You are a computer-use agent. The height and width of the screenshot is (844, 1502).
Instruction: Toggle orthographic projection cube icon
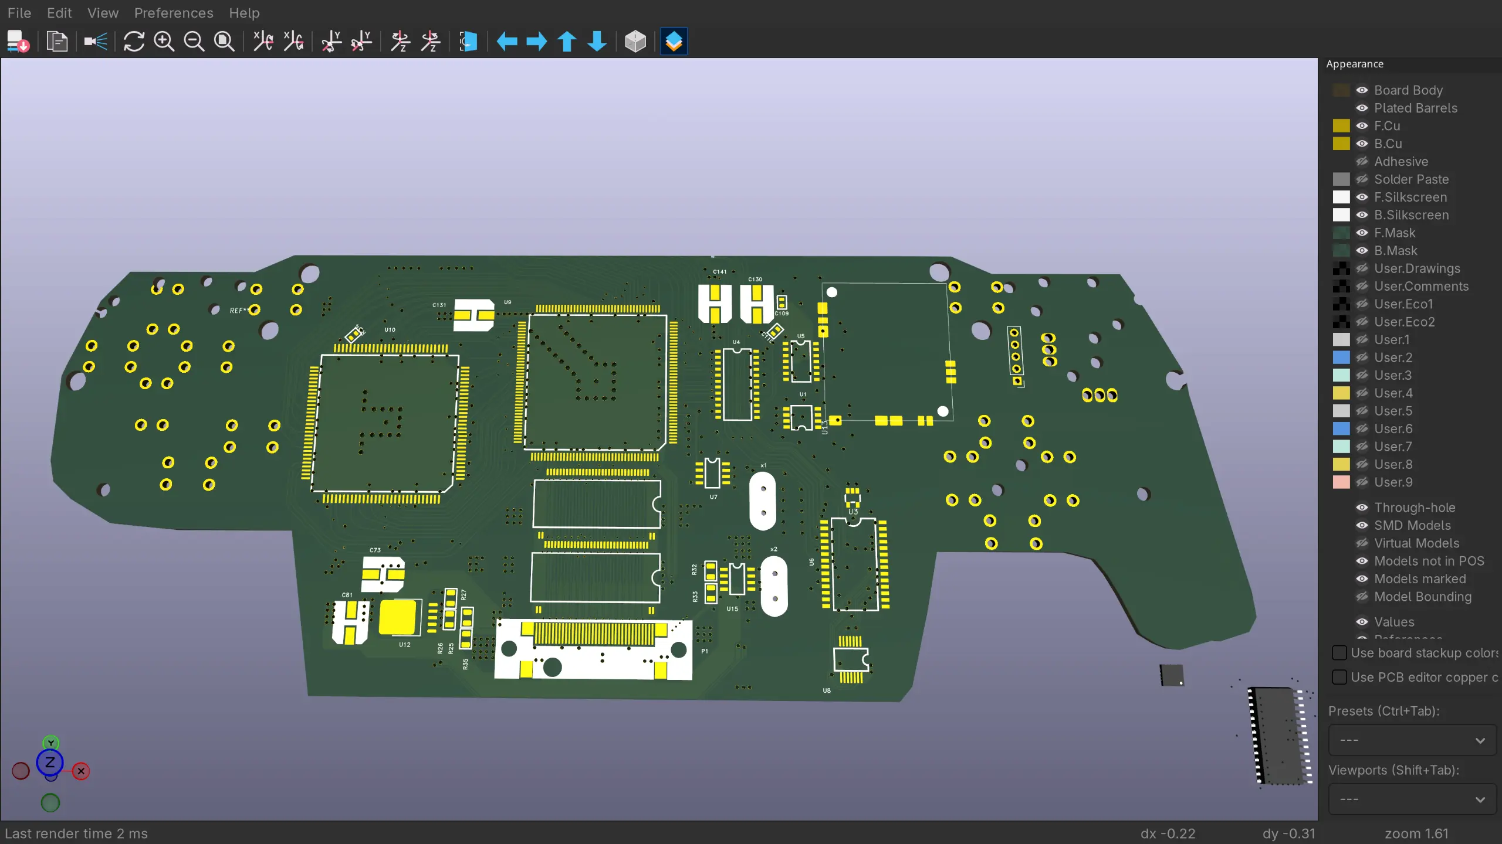coord(635,42)
